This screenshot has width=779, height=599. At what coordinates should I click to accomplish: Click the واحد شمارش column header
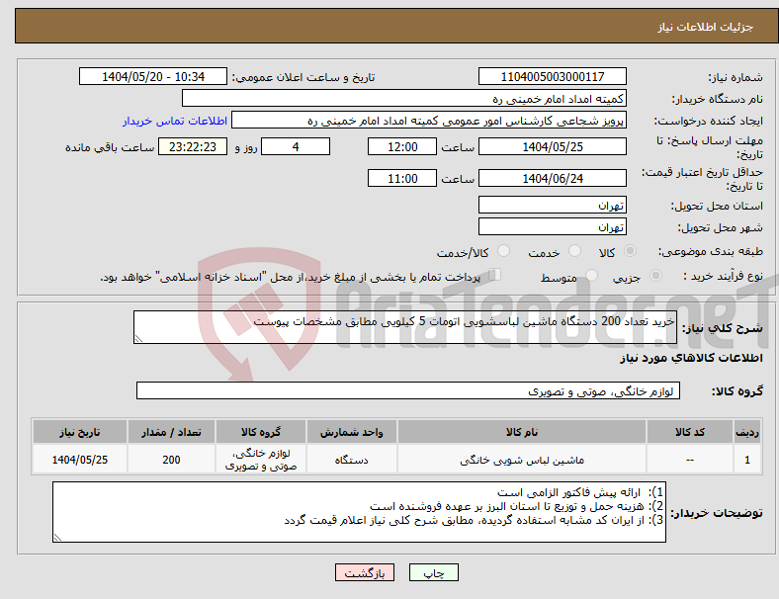click(351, 432)
